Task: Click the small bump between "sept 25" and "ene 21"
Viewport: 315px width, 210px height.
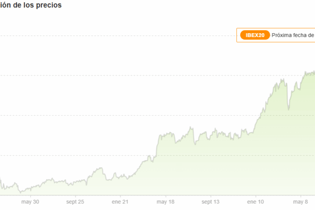Action: (x=100, y=168)
